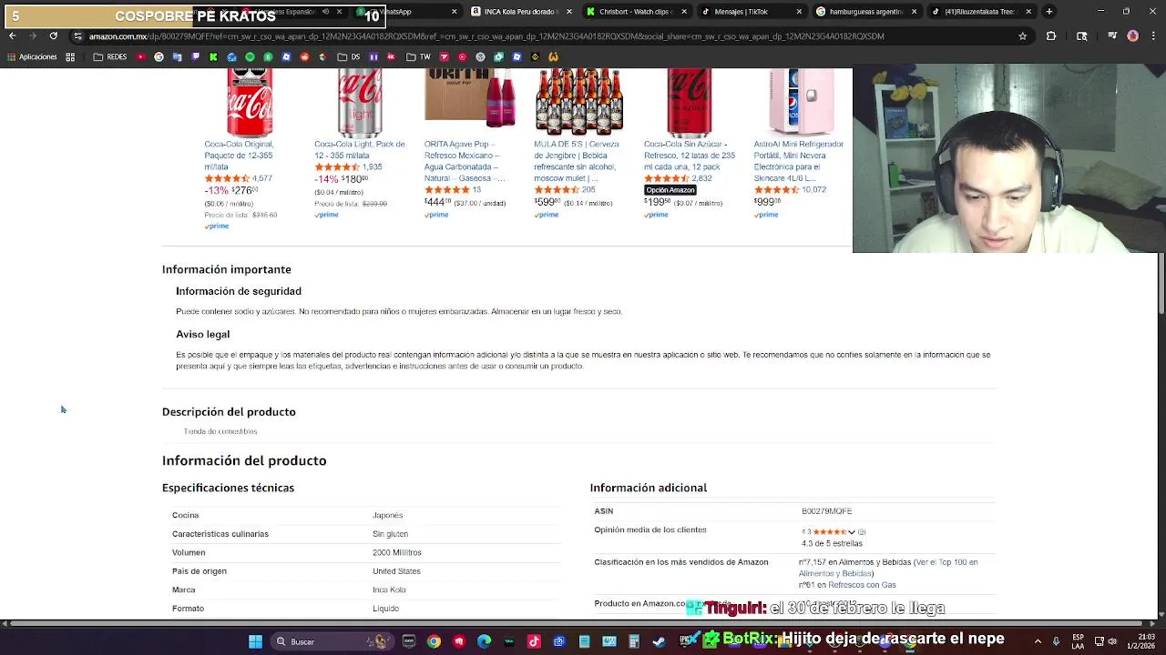
Task: Open TikTok app from the taskbar
Action: point(534,641)
